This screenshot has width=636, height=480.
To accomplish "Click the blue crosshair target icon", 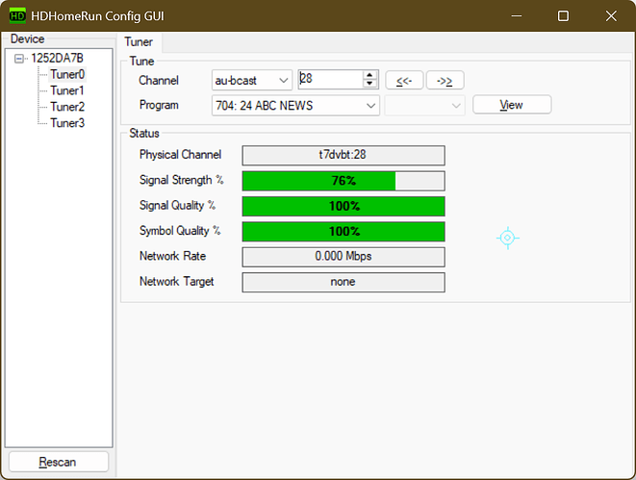I will 508,238.
